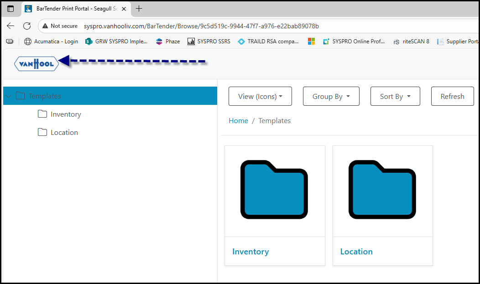Select Location in the folder tree
Viewport: 480px width, 284px height.
(64, 133)
